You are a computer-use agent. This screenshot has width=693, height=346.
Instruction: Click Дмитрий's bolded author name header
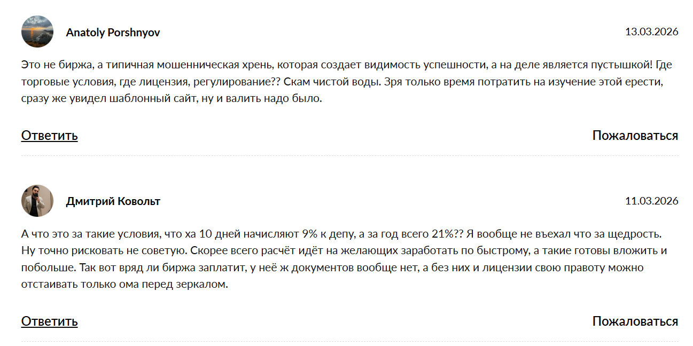(x=112, y=200)
